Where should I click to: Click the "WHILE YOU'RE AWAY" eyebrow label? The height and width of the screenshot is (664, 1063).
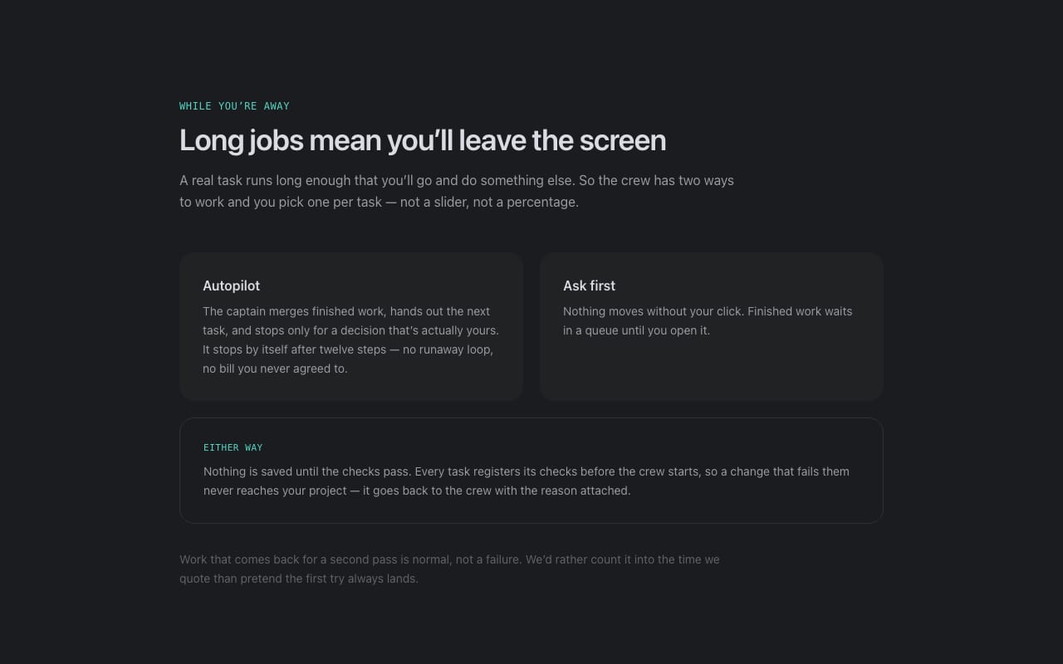click(234, 106)
